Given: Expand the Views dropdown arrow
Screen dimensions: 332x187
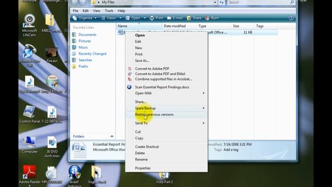Looking at the screenshot, I should [x=120, y=18].
